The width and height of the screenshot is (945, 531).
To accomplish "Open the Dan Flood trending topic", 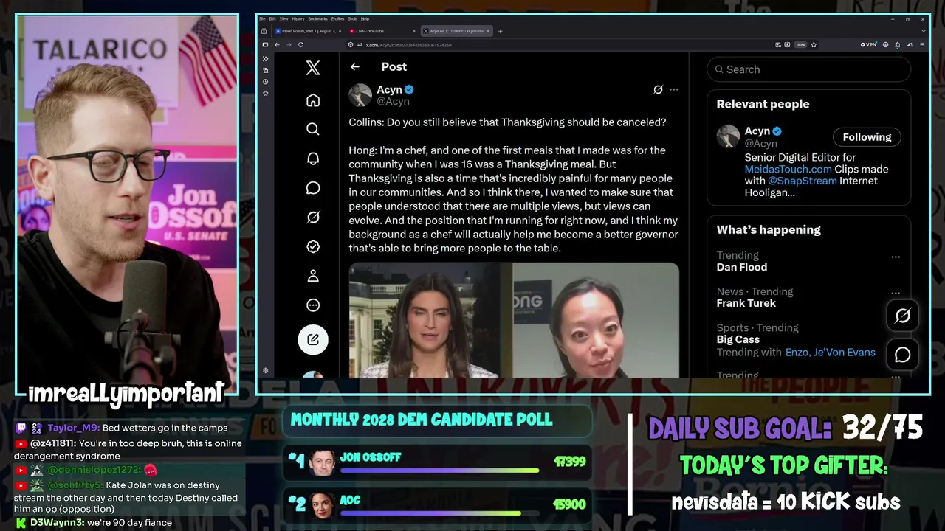I will click(x=742, y=267).
